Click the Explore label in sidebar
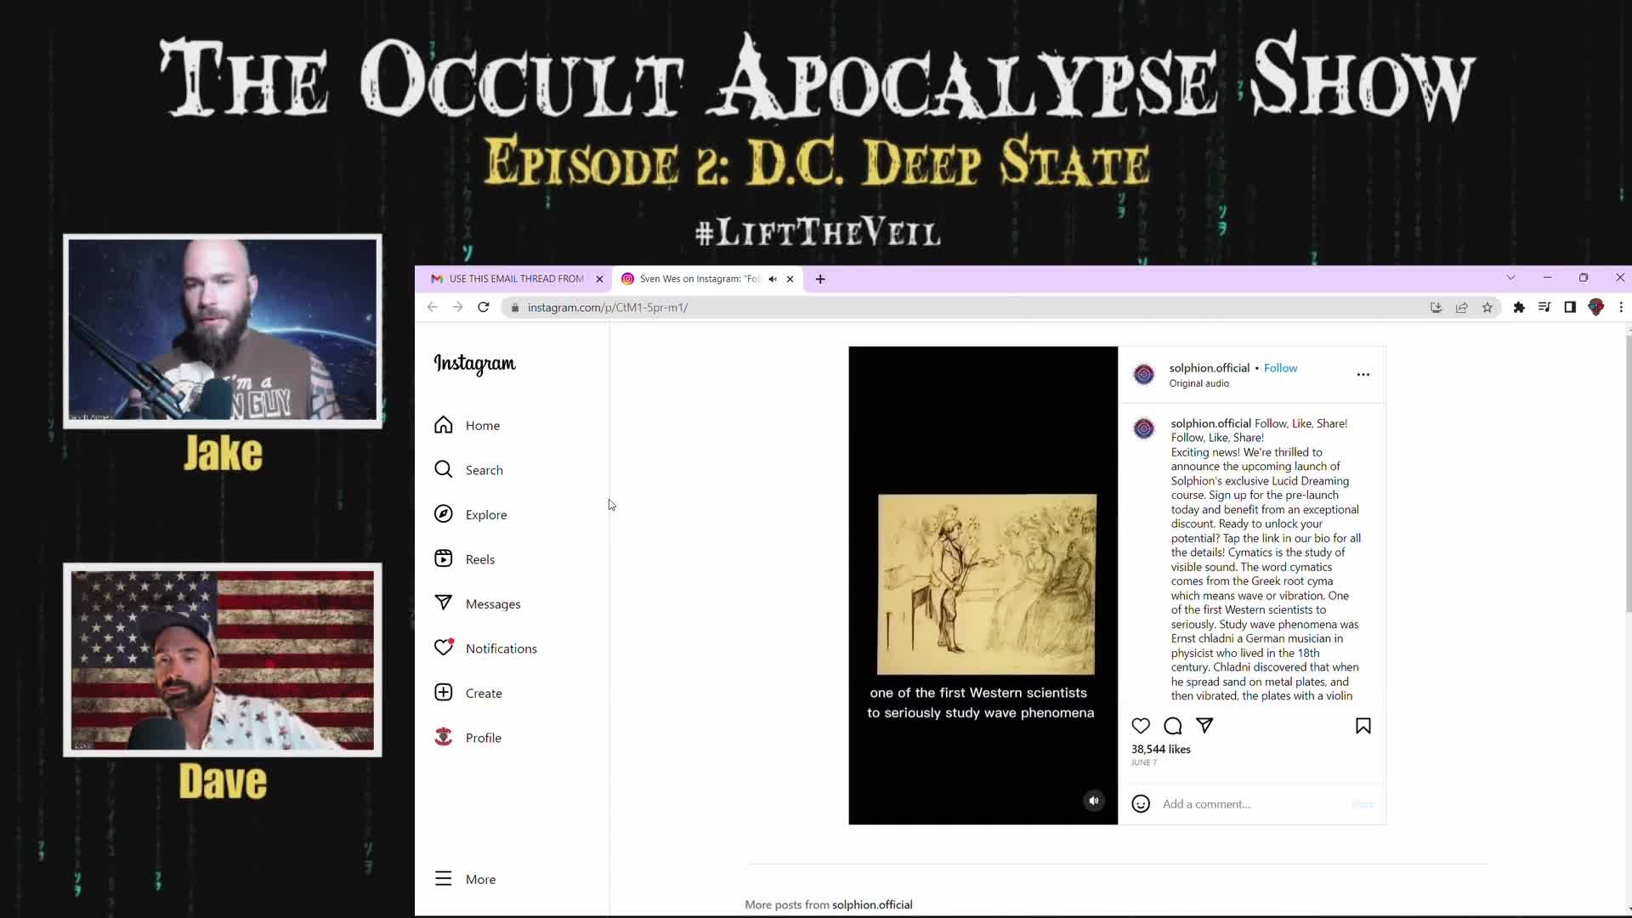 click(x=486, y=515)
